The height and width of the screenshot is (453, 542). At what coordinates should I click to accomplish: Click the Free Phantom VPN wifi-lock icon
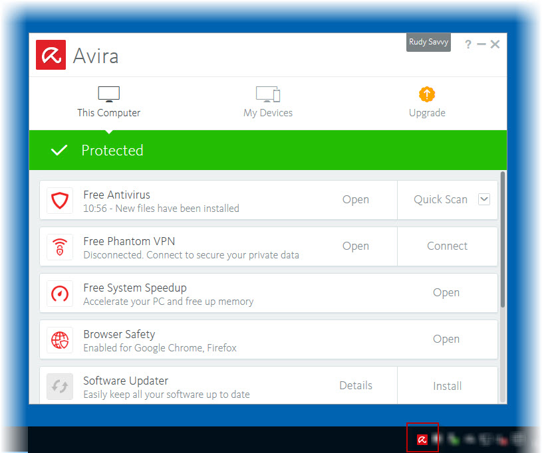pos(60,247)
